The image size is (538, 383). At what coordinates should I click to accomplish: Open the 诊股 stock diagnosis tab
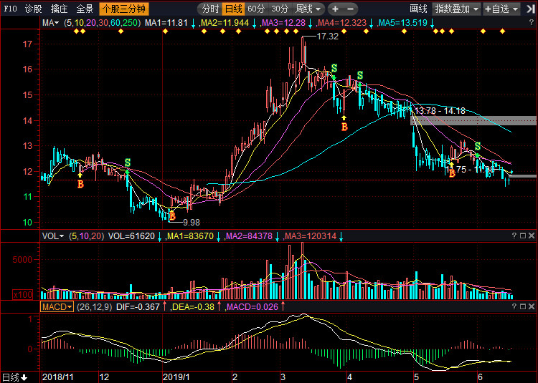point(33,9)
